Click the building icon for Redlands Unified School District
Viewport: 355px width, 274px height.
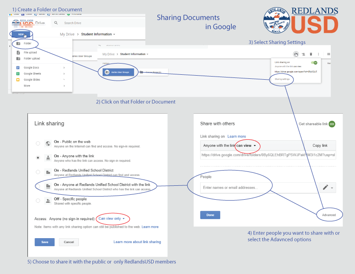48,172
